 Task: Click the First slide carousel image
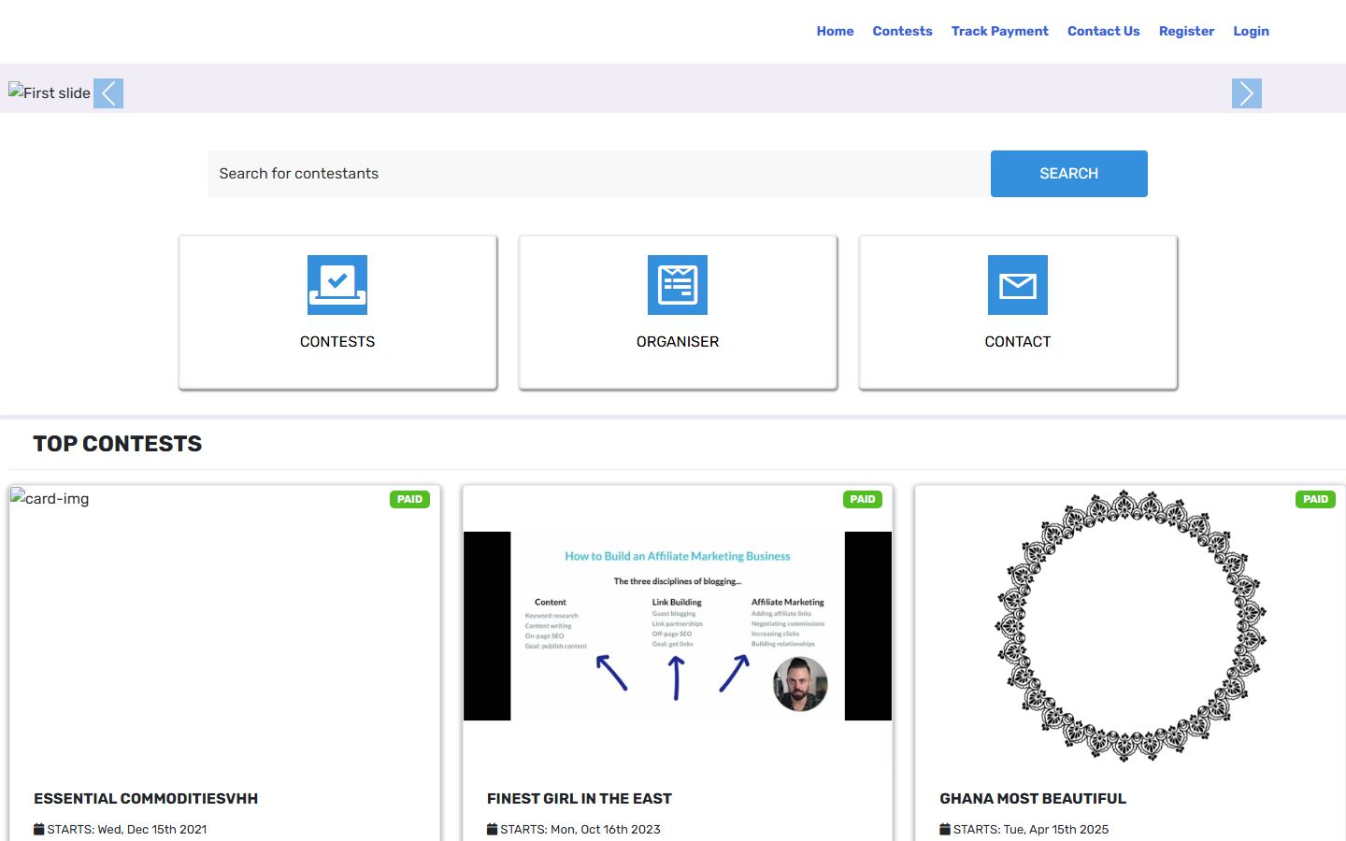click(50, 93)
